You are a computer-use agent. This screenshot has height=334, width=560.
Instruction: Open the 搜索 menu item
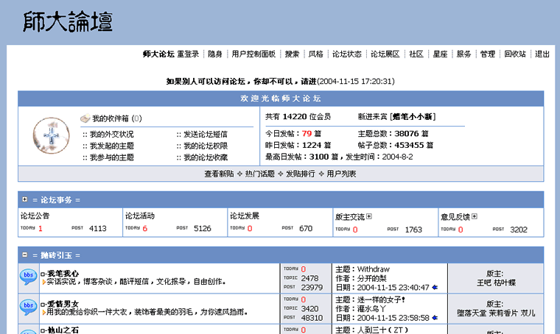click(292, 54)
